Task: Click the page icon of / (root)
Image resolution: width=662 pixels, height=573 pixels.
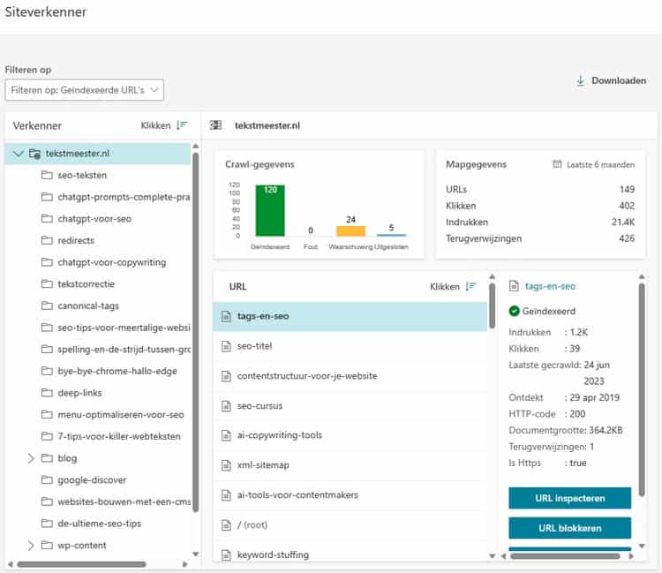Action: 226,524
